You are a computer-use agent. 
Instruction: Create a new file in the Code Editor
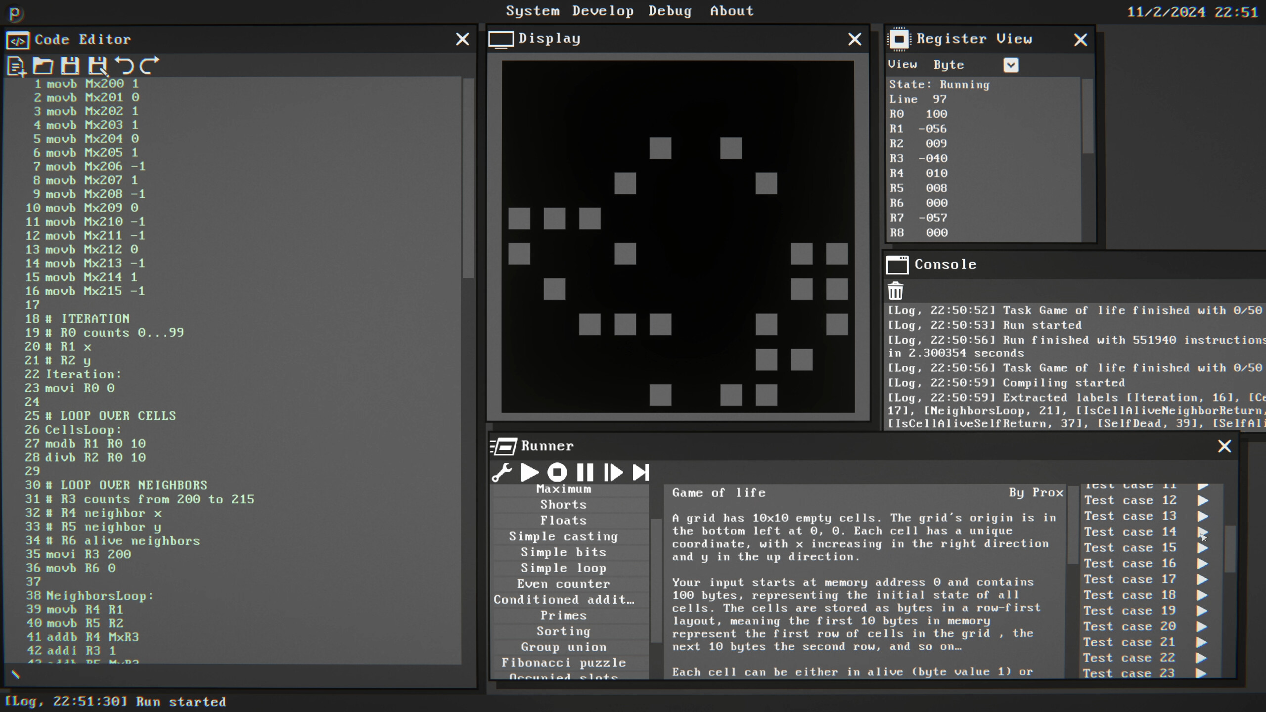click(16, 66)
